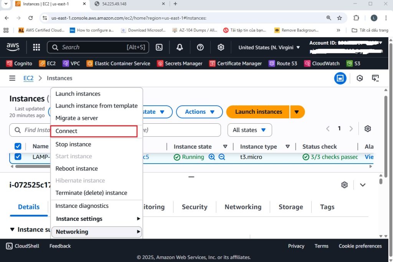Open CloudShell in footer
The width and height of the screenshot is (393, 262).
coord(23,246)
